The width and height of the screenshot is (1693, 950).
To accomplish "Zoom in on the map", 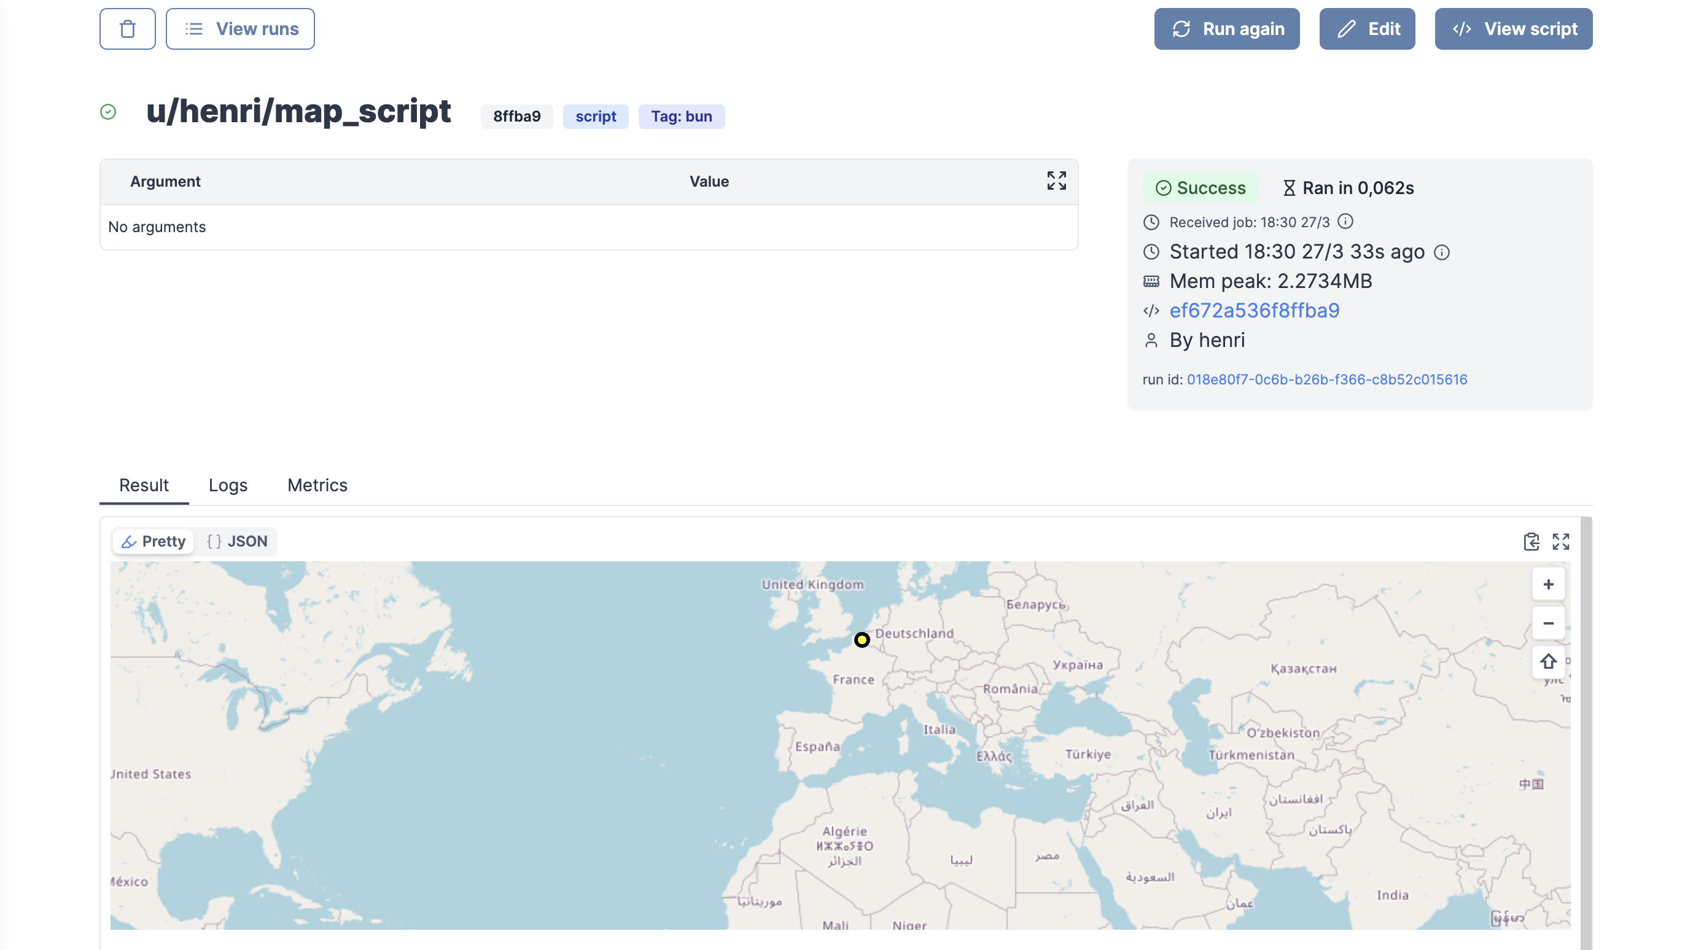I will 1547,584.
